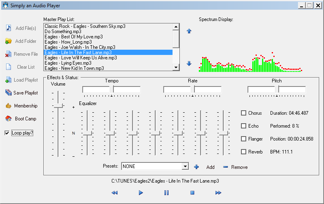The height and width of the screenshot is (204, 324).
Task: Enable the Reverb effect checkbox
Action: point(244,152)
